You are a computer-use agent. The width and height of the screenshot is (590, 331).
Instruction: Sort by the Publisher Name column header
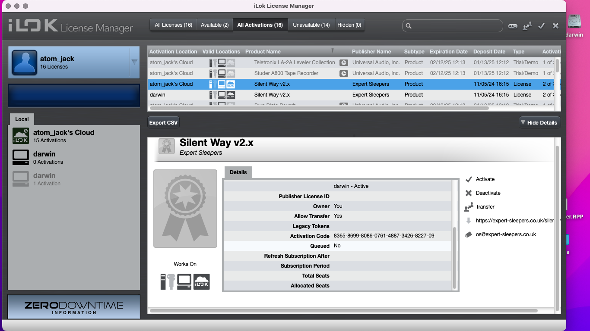pyautogui.click(x=371, y=51)
